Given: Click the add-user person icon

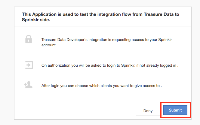Looking at the screenshot, I should click(28, 85).
